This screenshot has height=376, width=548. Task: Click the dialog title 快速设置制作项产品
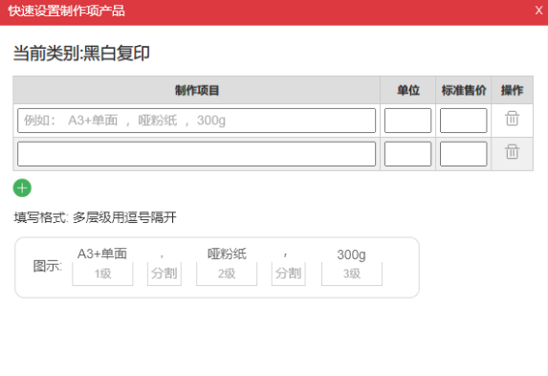pyautogui.click(x=66, y=11)
